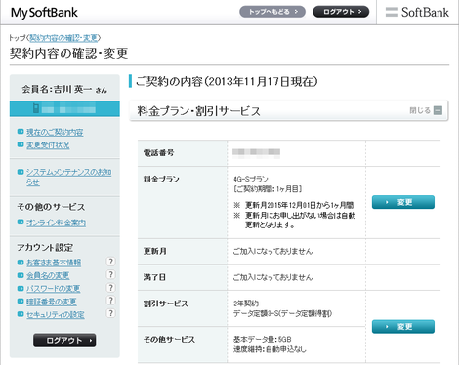Click the top ログアウト button

click(341, 12)
